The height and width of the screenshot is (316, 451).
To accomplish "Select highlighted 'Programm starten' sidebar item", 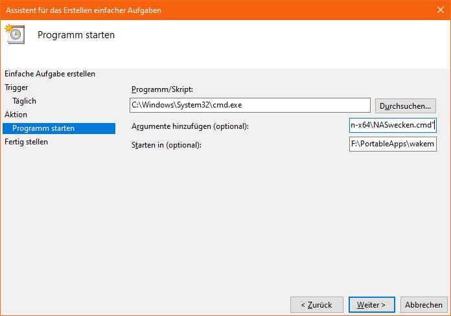I will [59, 128].
